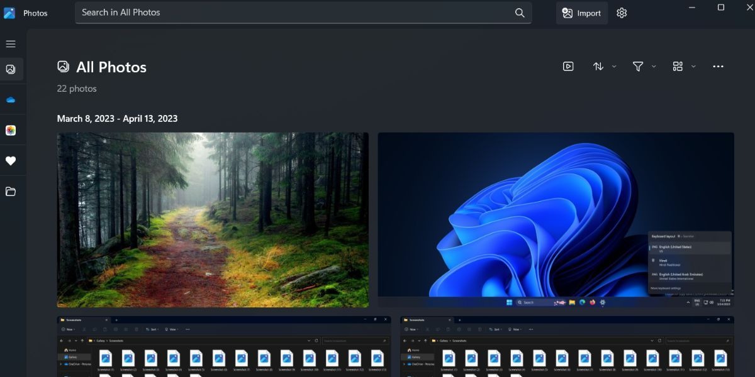Click the sort arrows icon
This screenshot has height=377, width=755.
[598, 66]
